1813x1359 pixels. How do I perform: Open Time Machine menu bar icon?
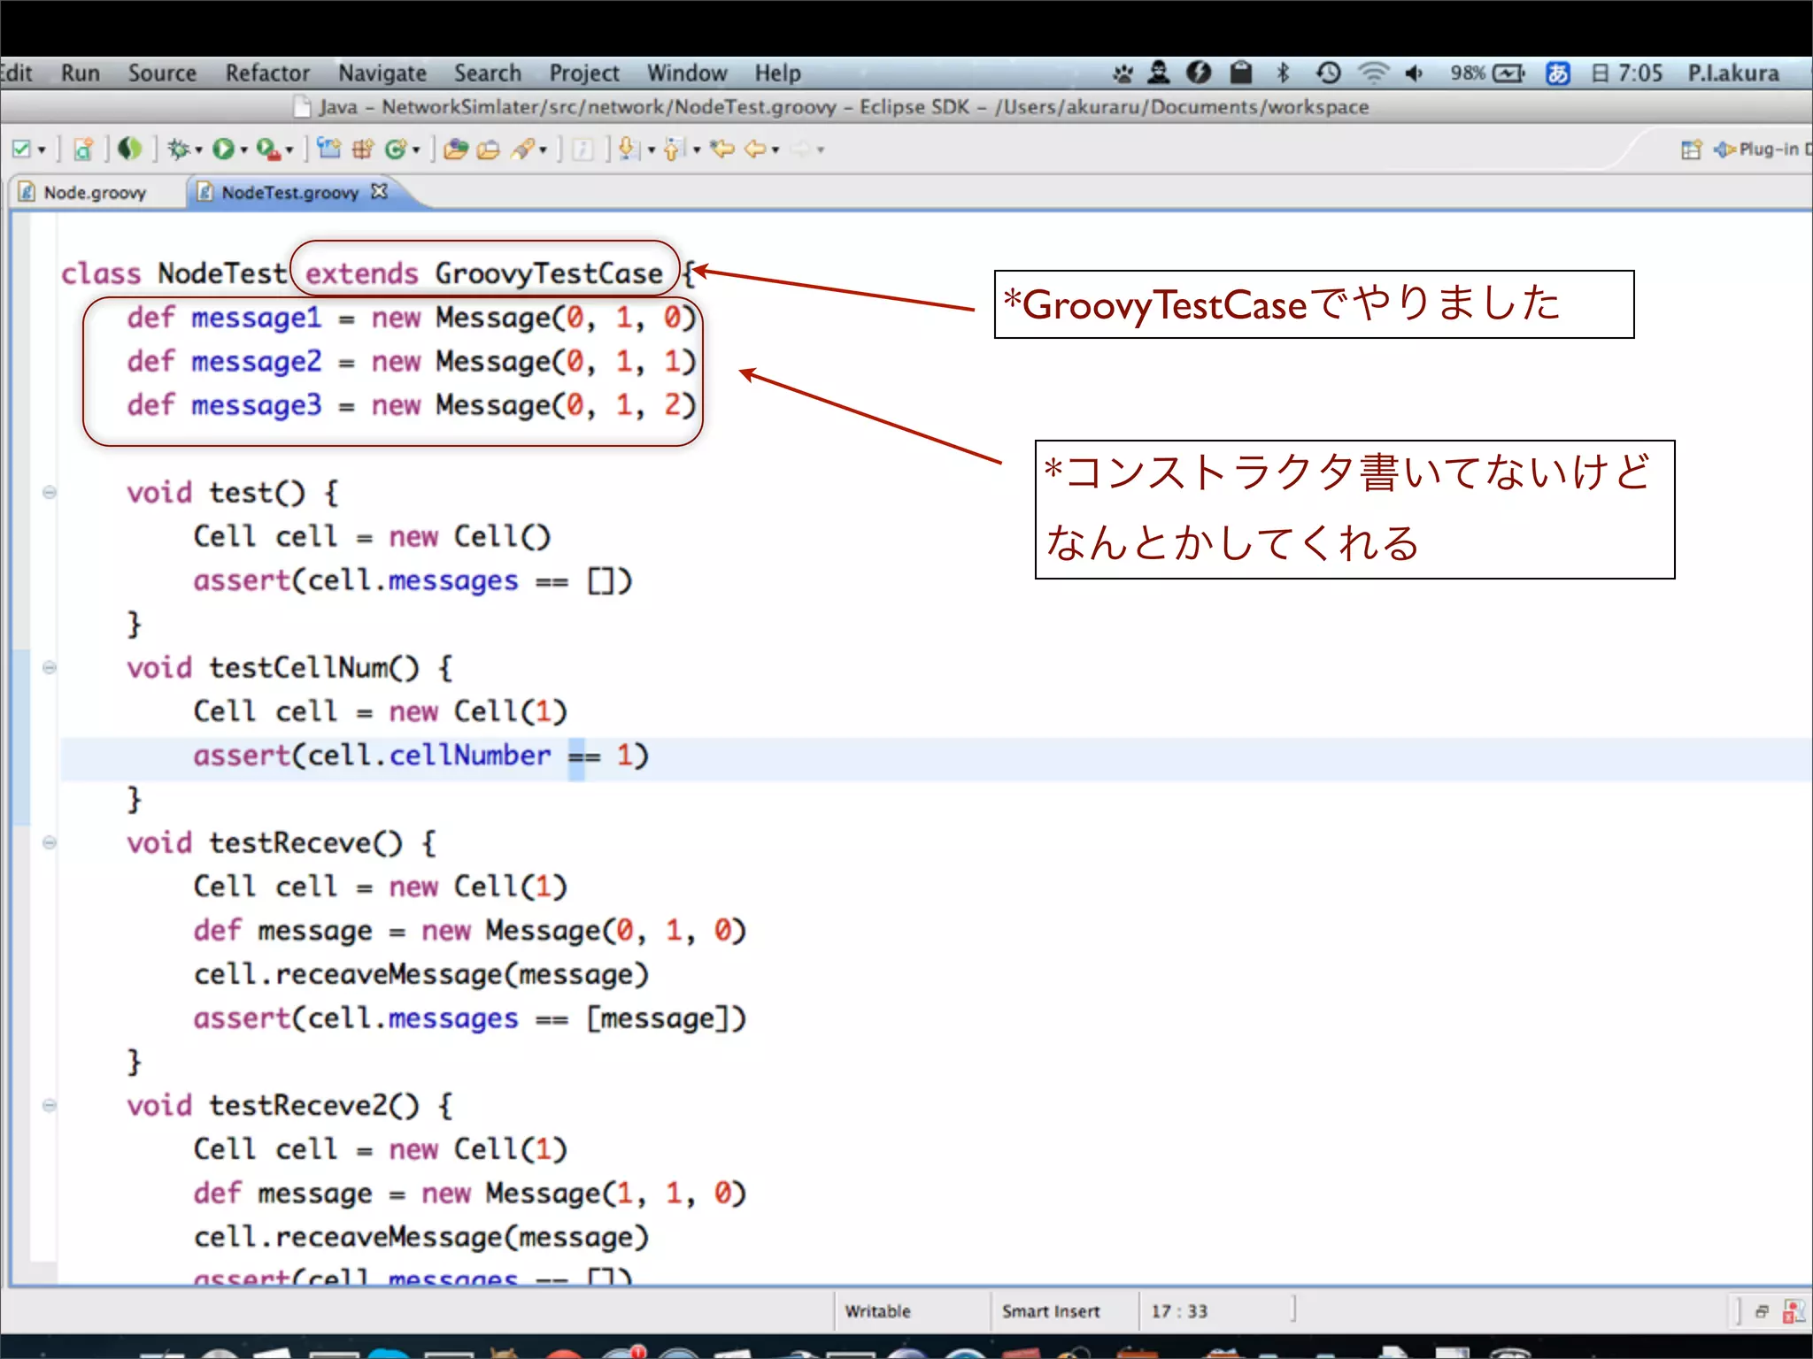1328,73
